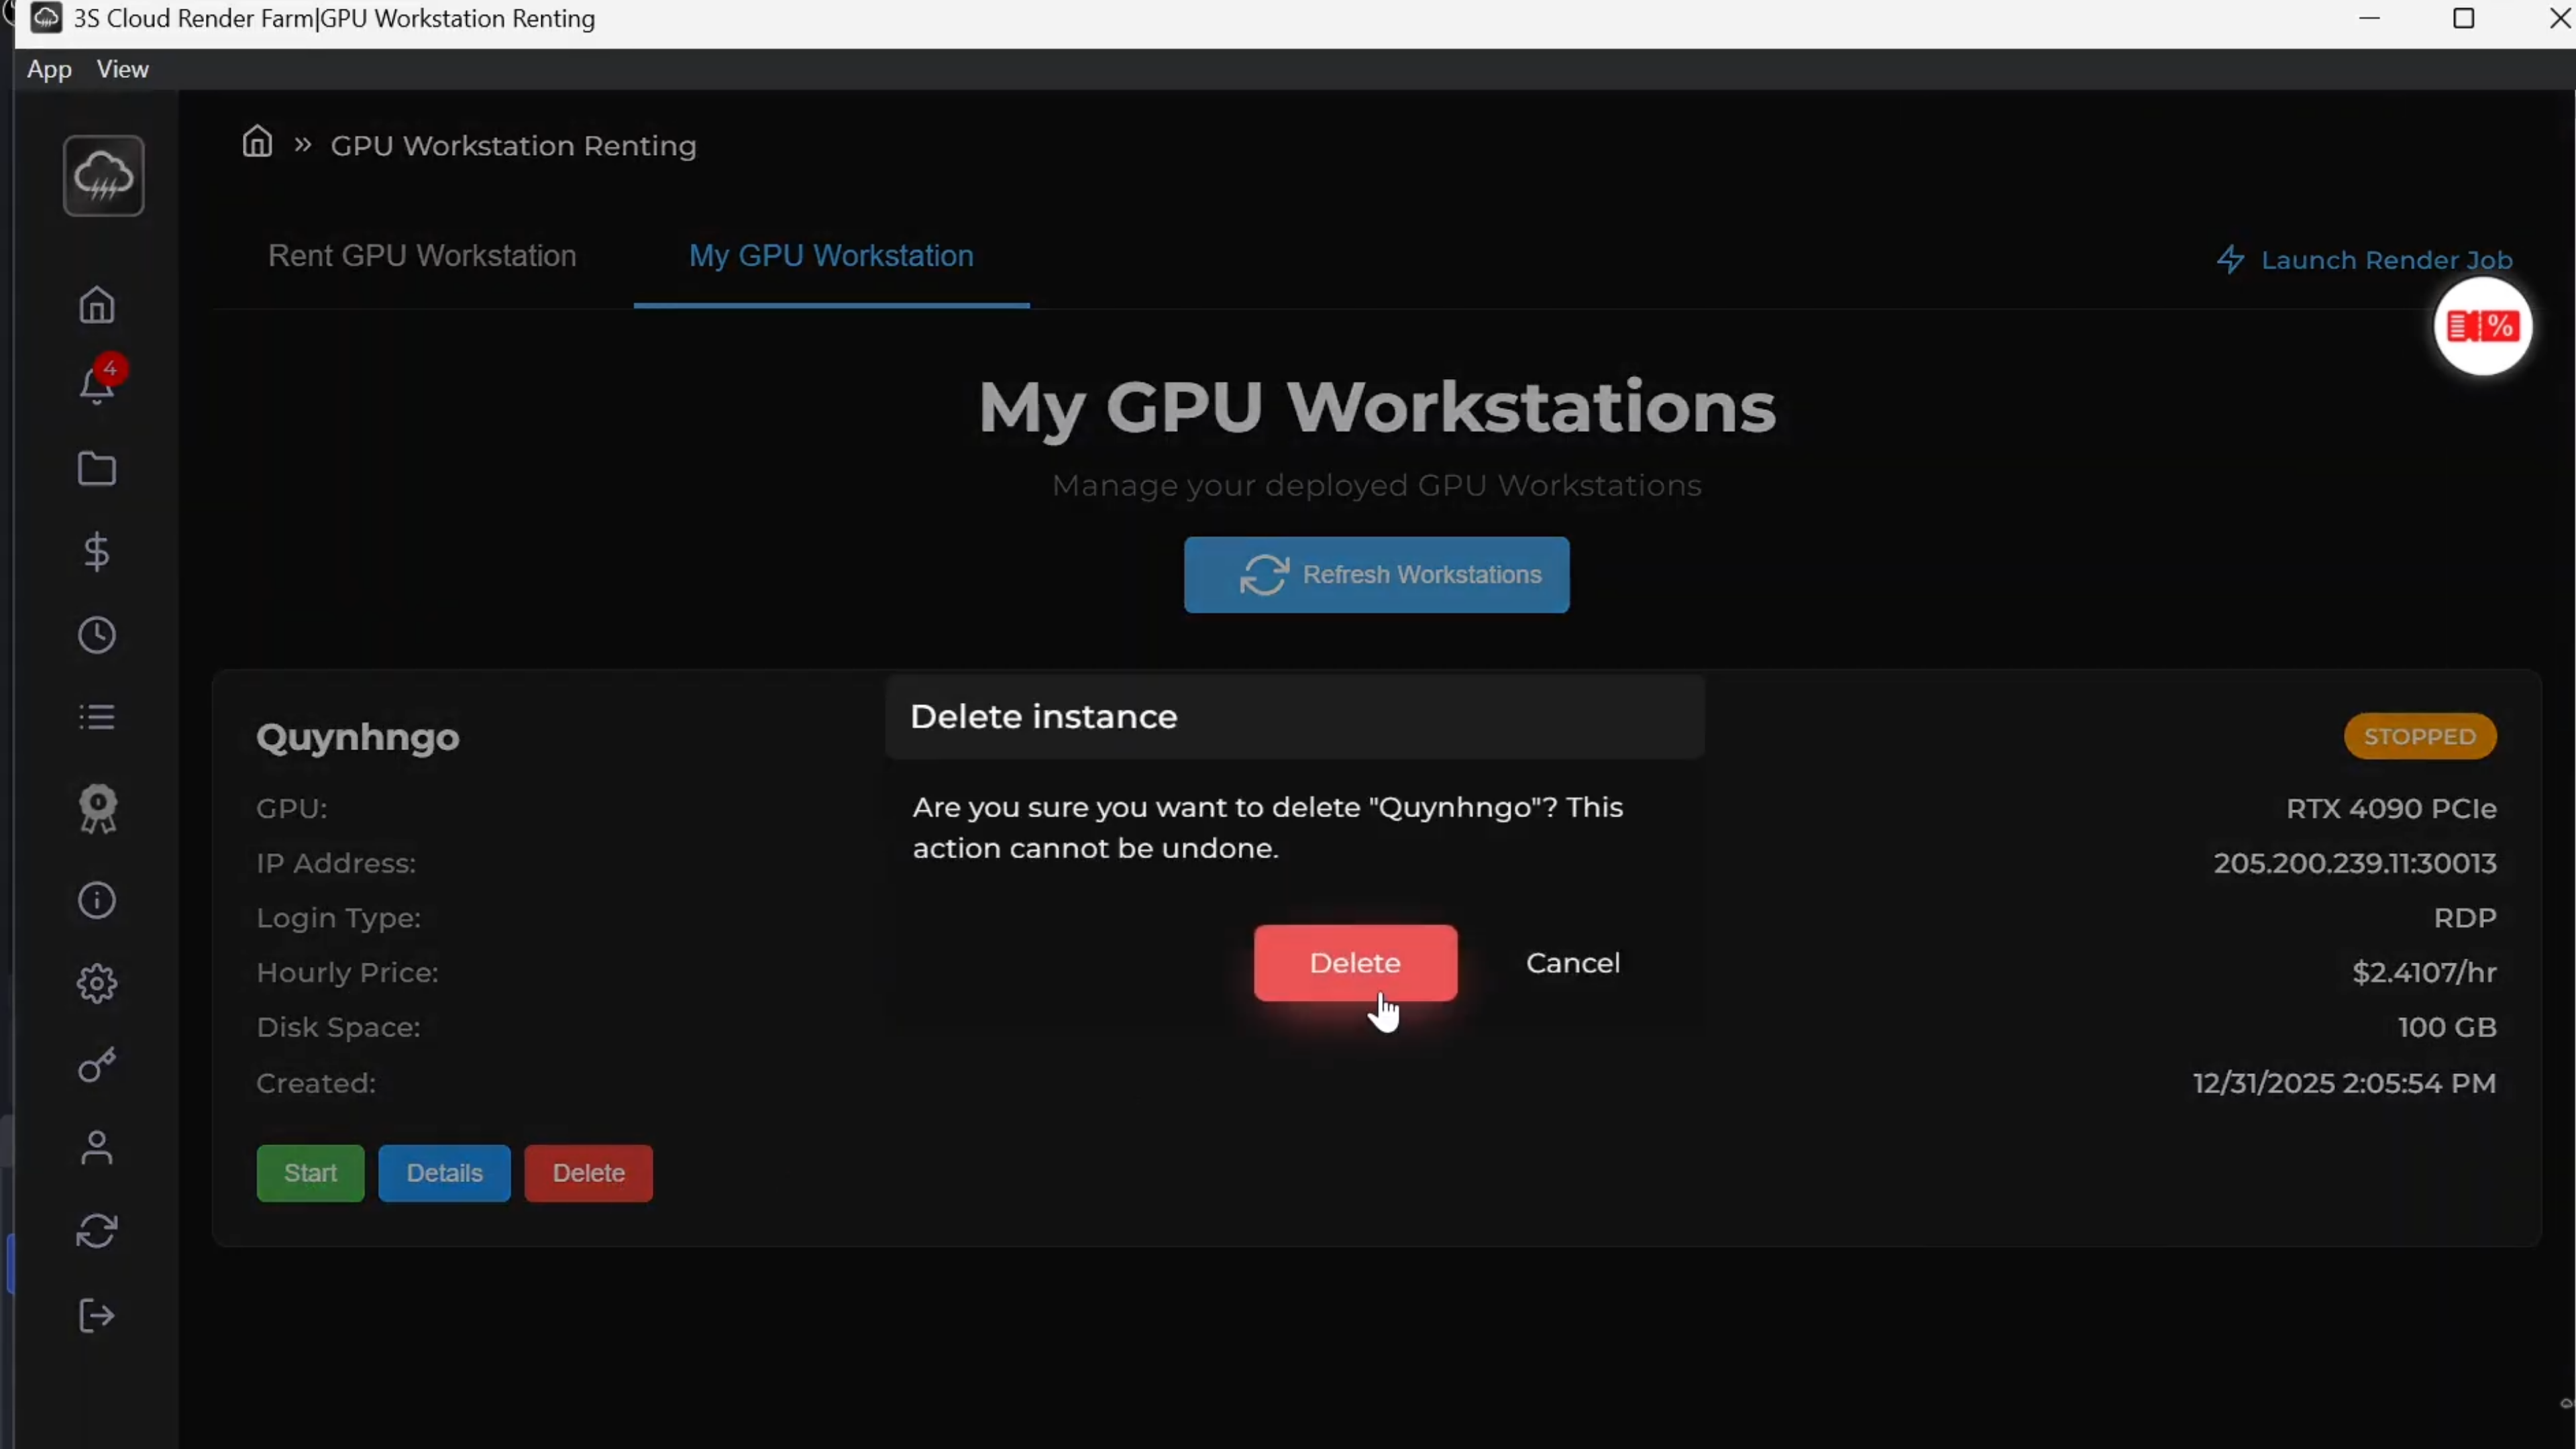Click the breadcrumb home icon
The height and width of the screenshot is (1449, 2576).
(257, 143)
